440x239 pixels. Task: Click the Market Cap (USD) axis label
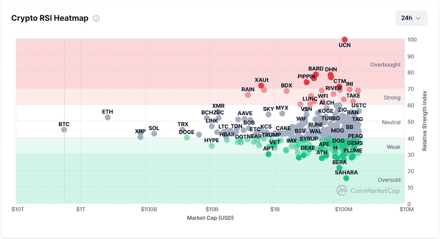click(210, 218)
